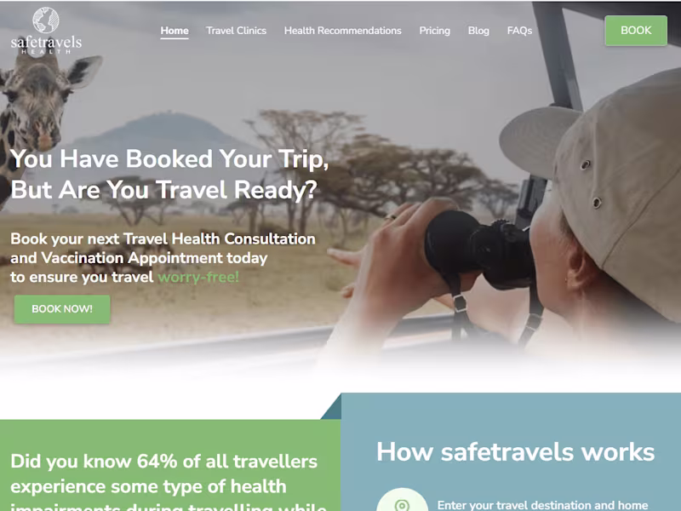Click the globe icon in safetravels logo

tap(46, 20)
